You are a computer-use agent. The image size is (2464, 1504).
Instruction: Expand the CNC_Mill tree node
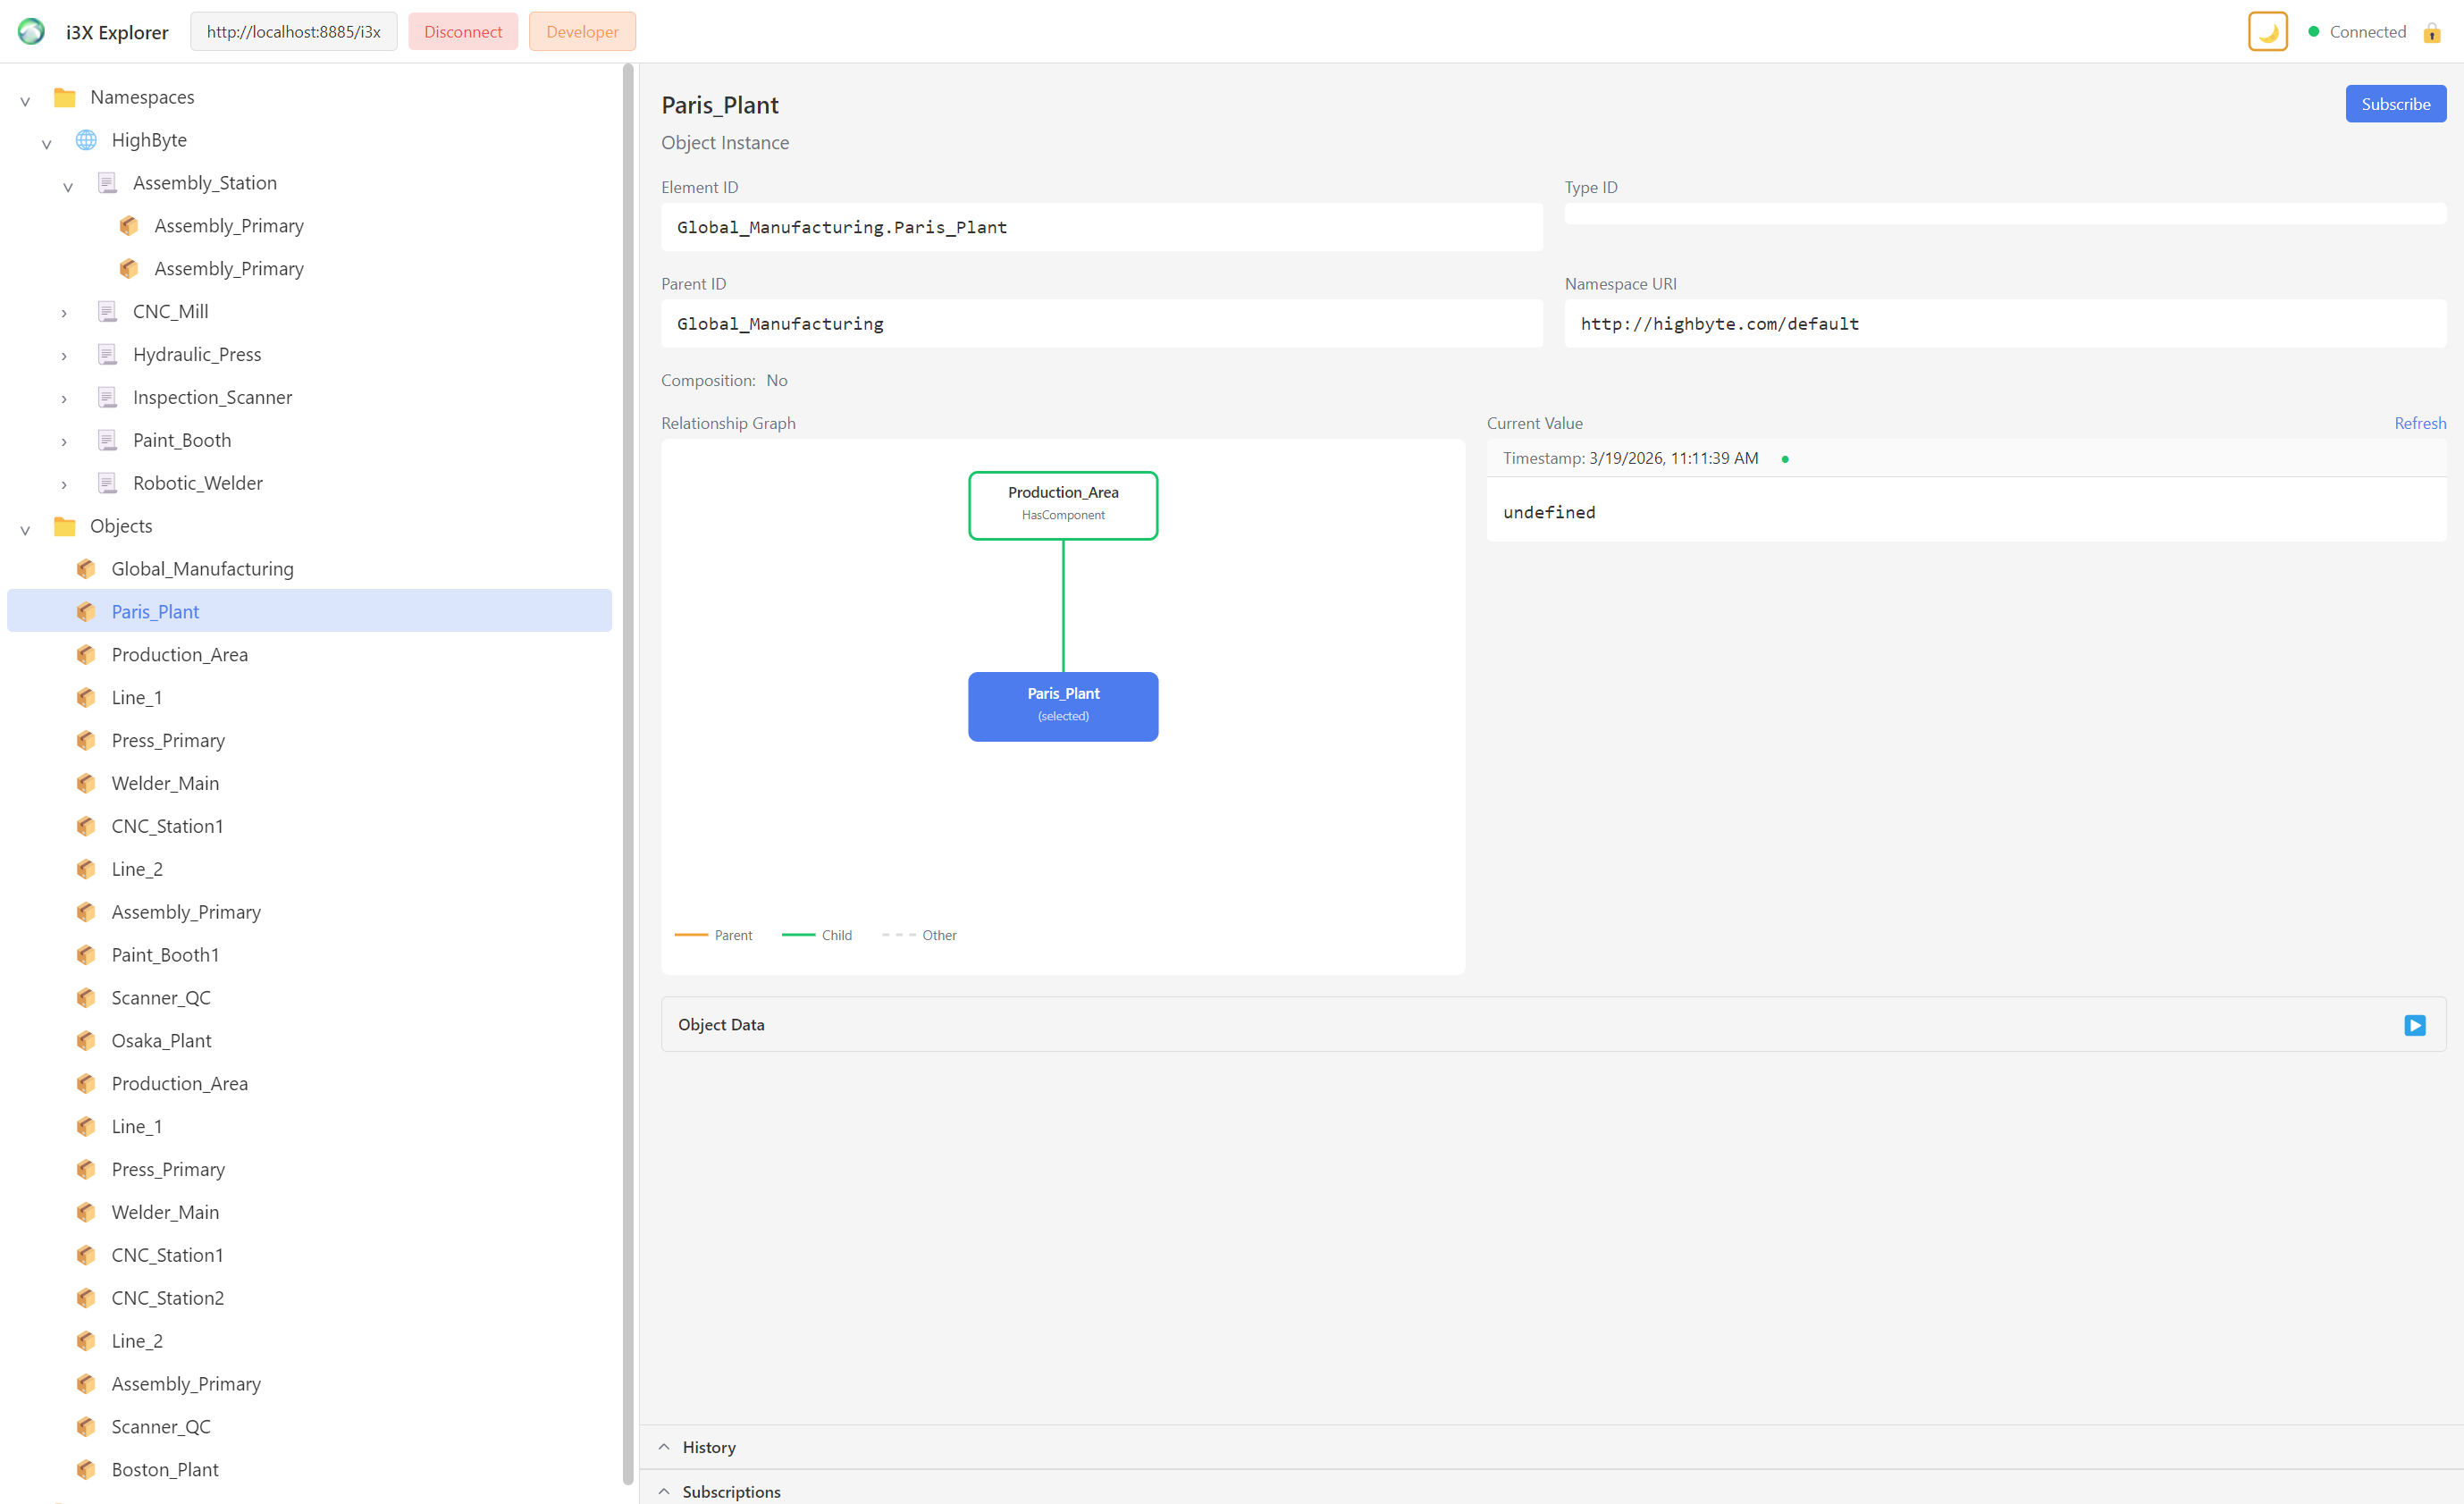64,312
